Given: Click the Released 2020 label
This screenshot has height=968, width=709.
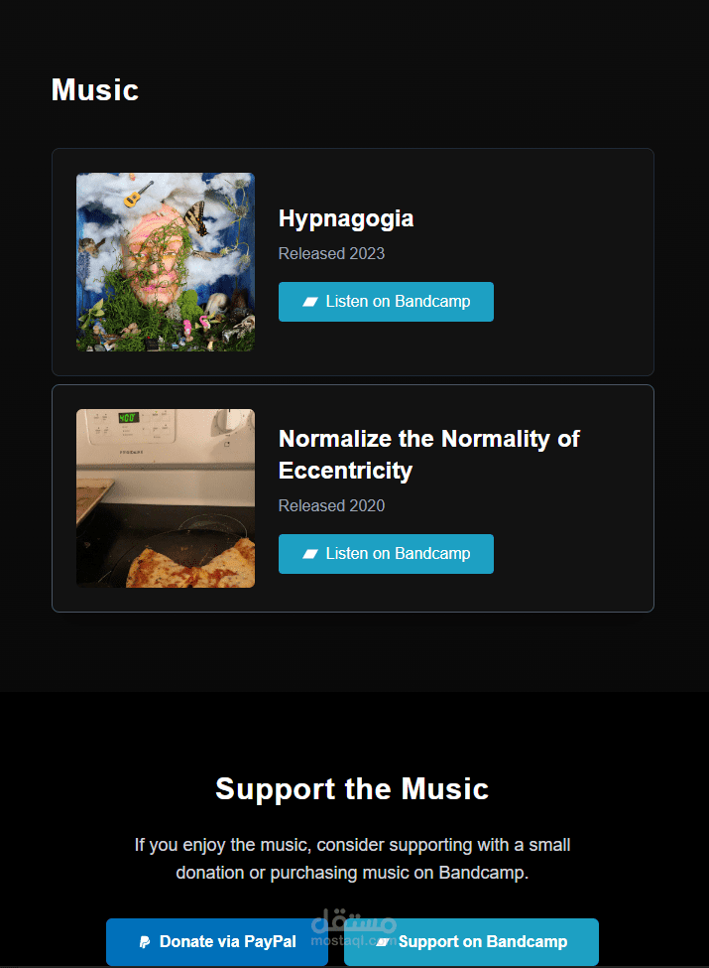Looking at the screenshot, I should (331, 505).
